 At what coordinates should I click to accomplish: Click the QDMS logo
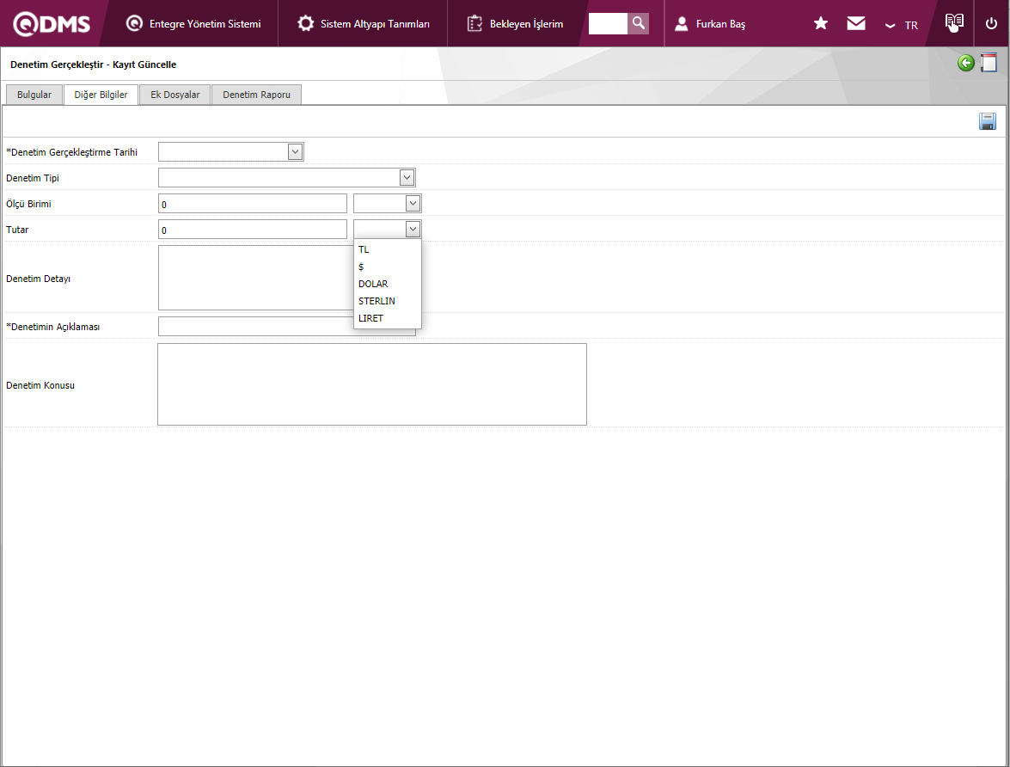click(x=52, y=24)
